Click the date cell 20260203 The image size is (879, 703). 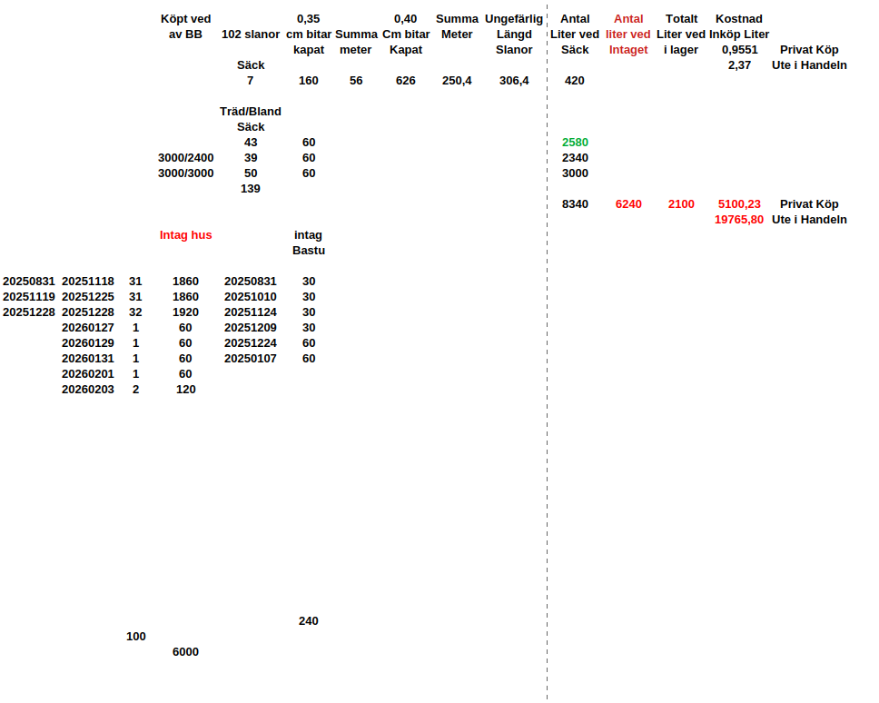(88, 390)
